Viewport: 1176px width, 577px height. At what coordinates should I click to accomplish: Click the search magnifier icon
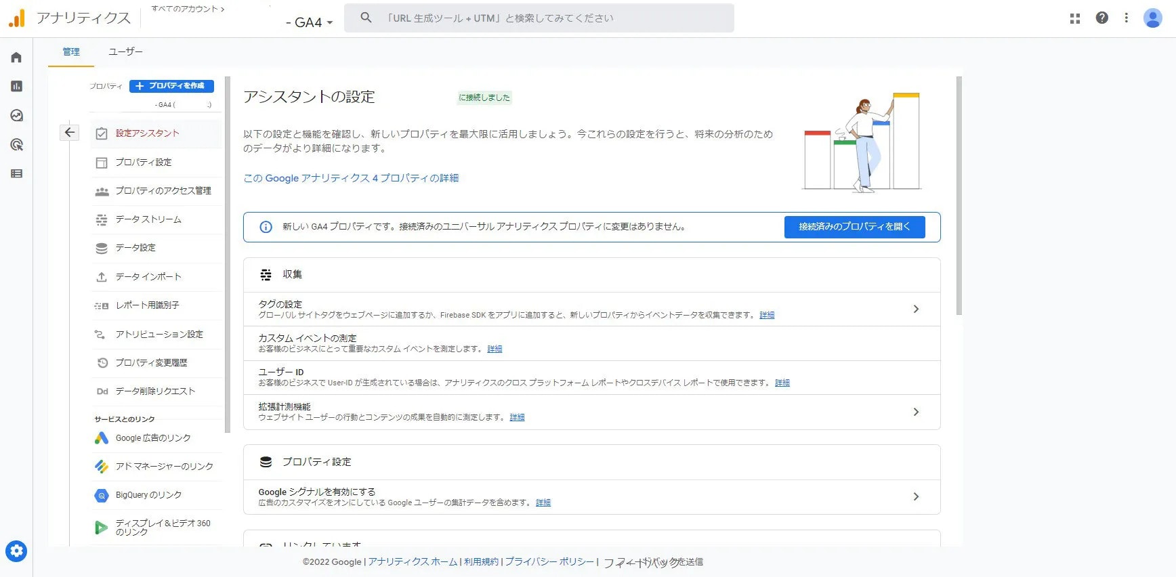coord(366,18)
